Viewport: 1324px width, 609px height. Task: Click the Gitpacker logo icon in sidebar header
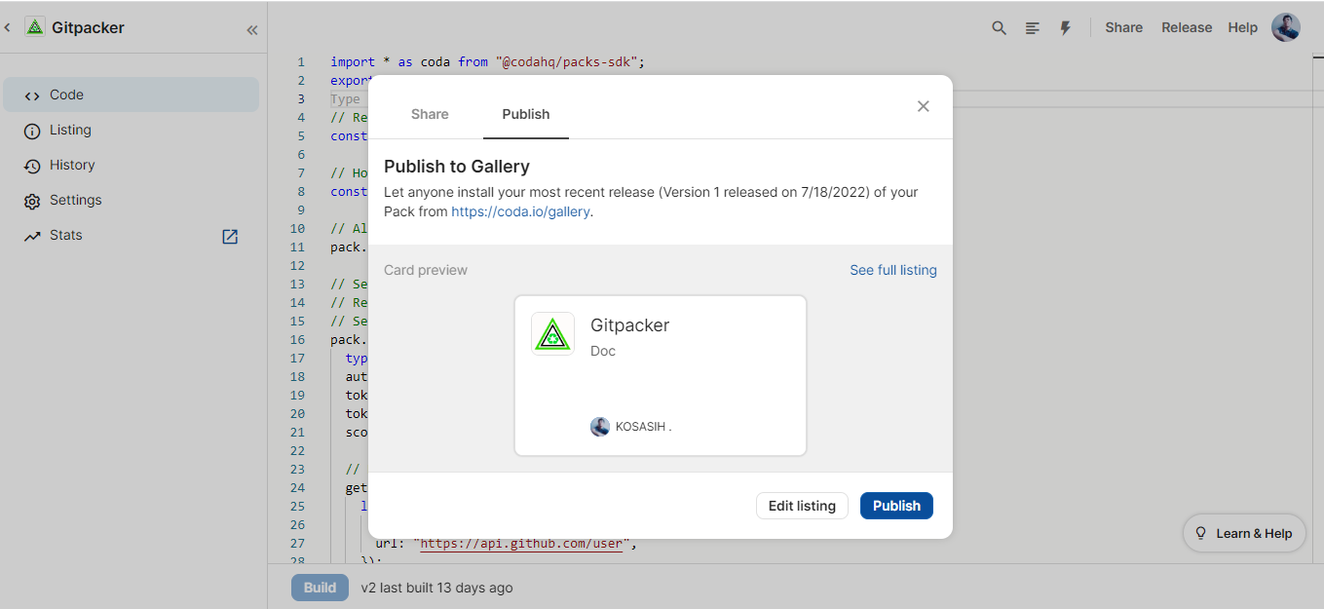(x=35, y=27)
